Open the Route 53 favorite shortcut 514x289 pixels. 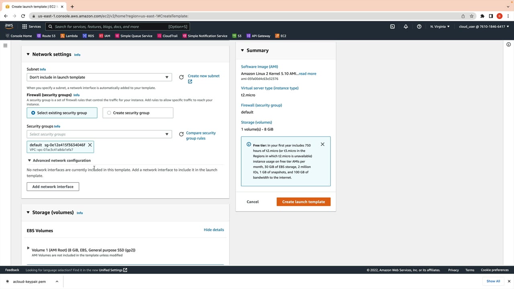click(x=46, y=36)
